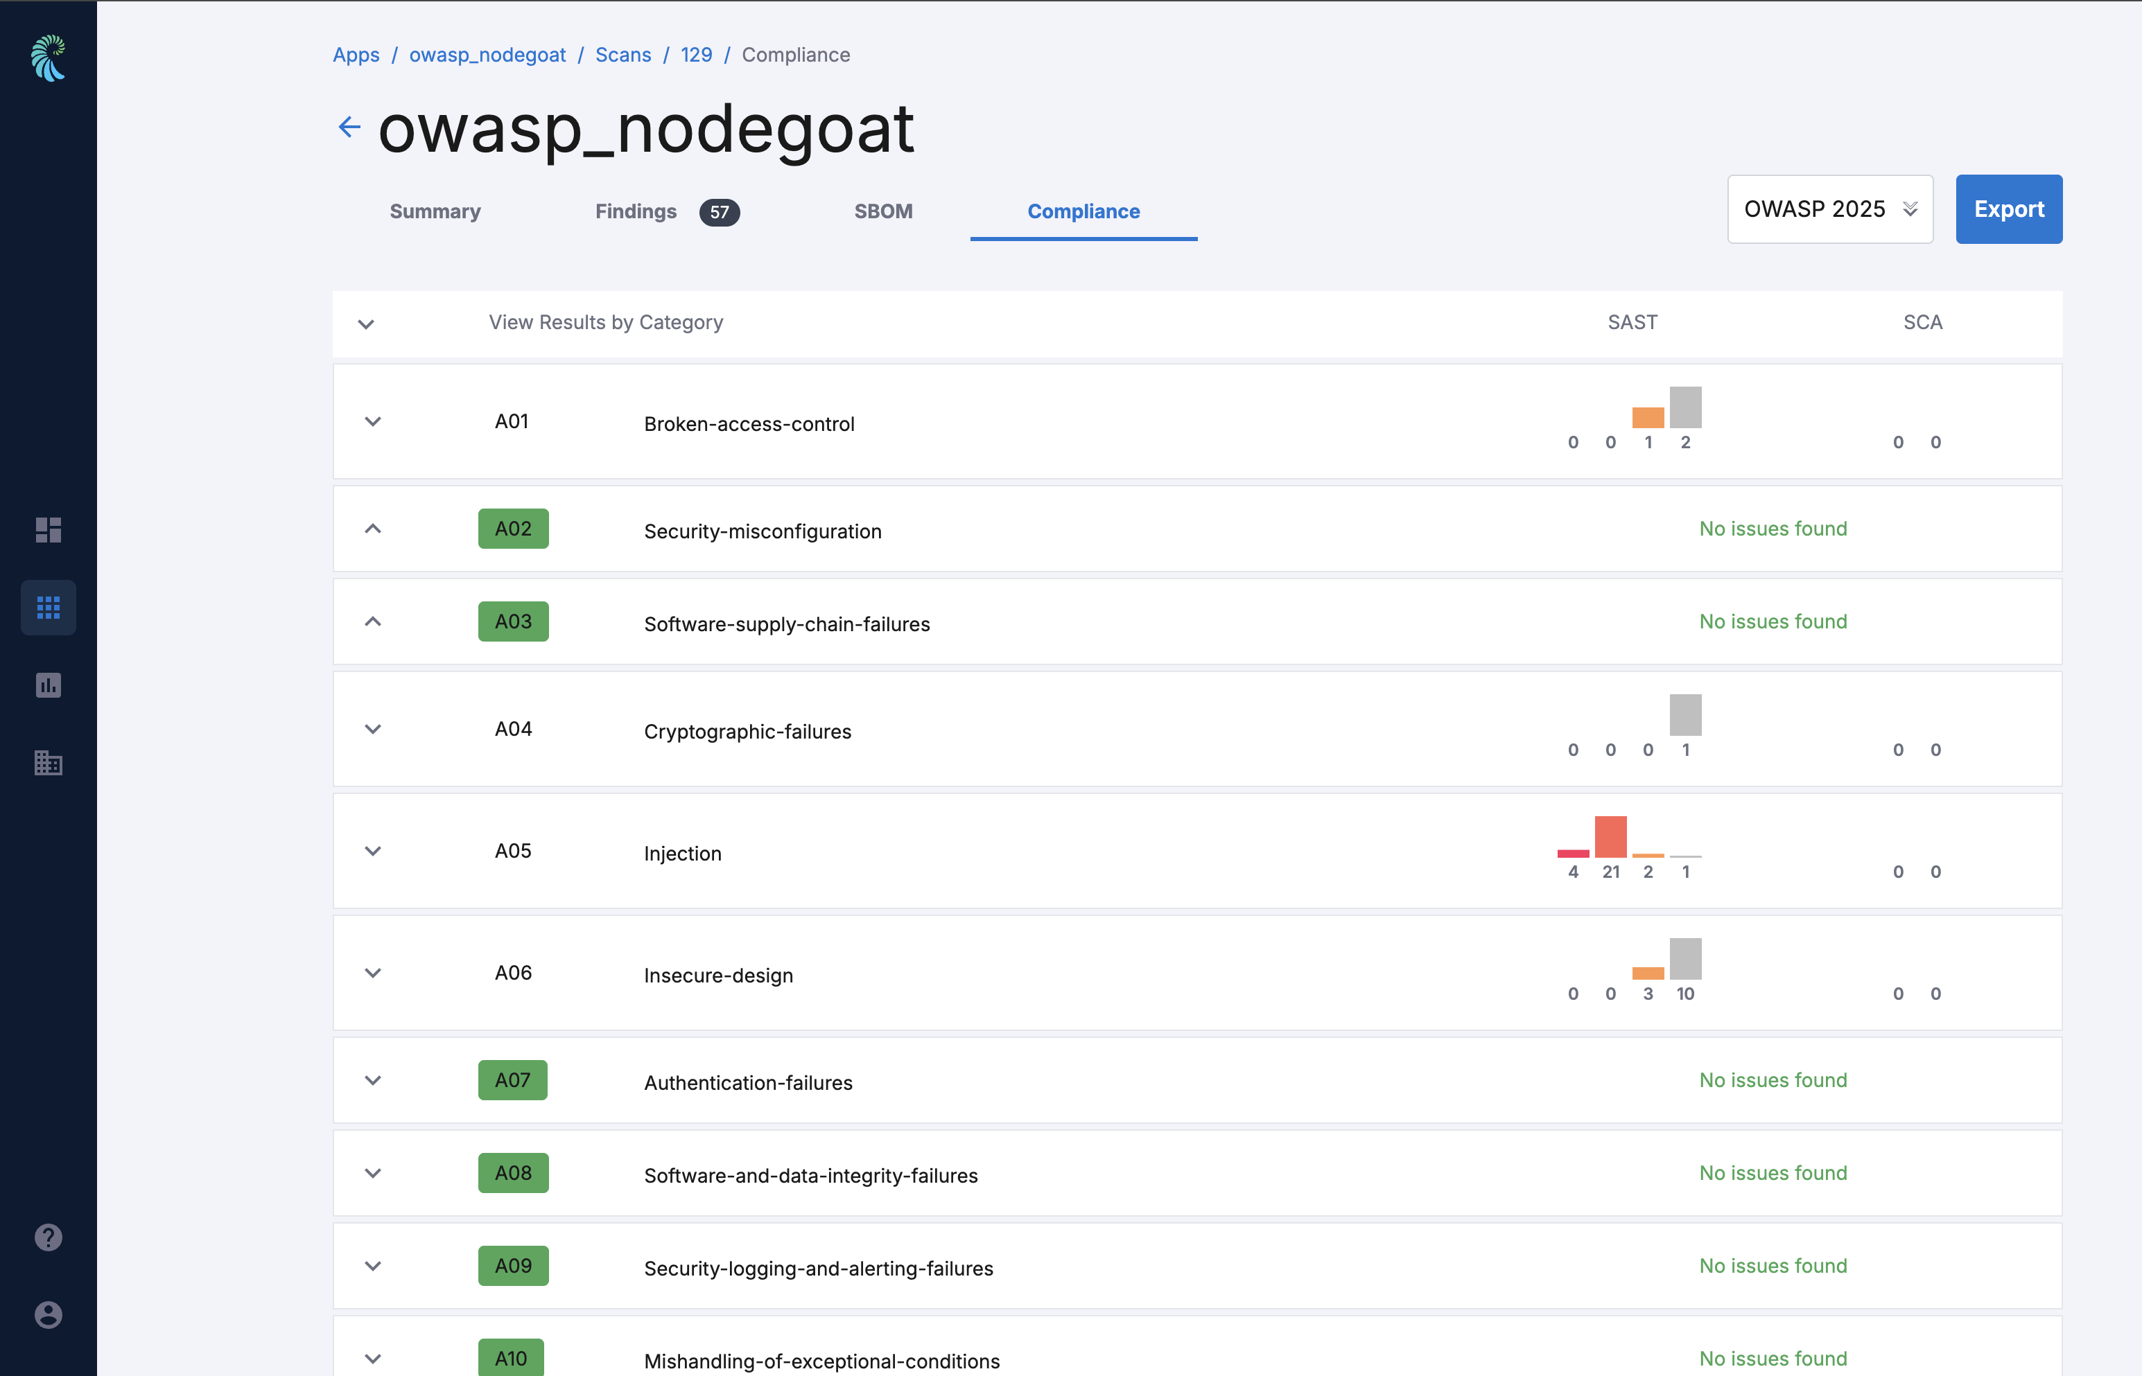Click the green A02 badge
The height and width of the screenshot is (1376, 2142).
pyautogui.click(x=513, y=529)
